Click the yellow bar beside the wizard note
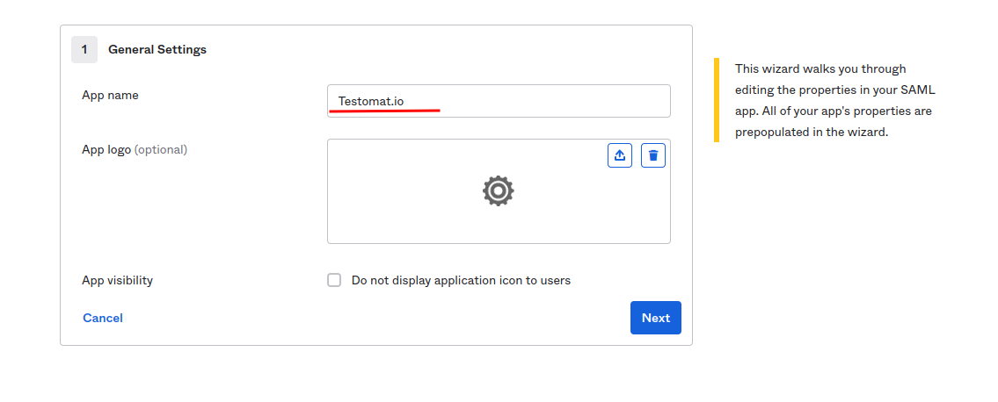998x402 pixels. tap(717, 100)
